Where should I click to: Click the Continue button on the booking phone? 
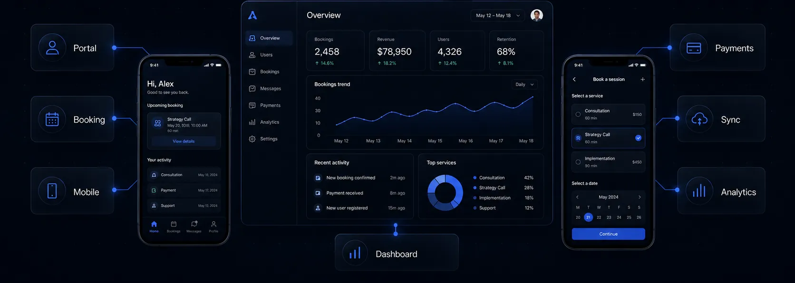point(608,234)
